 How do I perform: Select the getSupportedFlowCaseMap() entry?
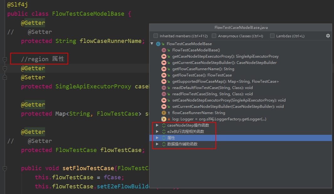point(225,81)
